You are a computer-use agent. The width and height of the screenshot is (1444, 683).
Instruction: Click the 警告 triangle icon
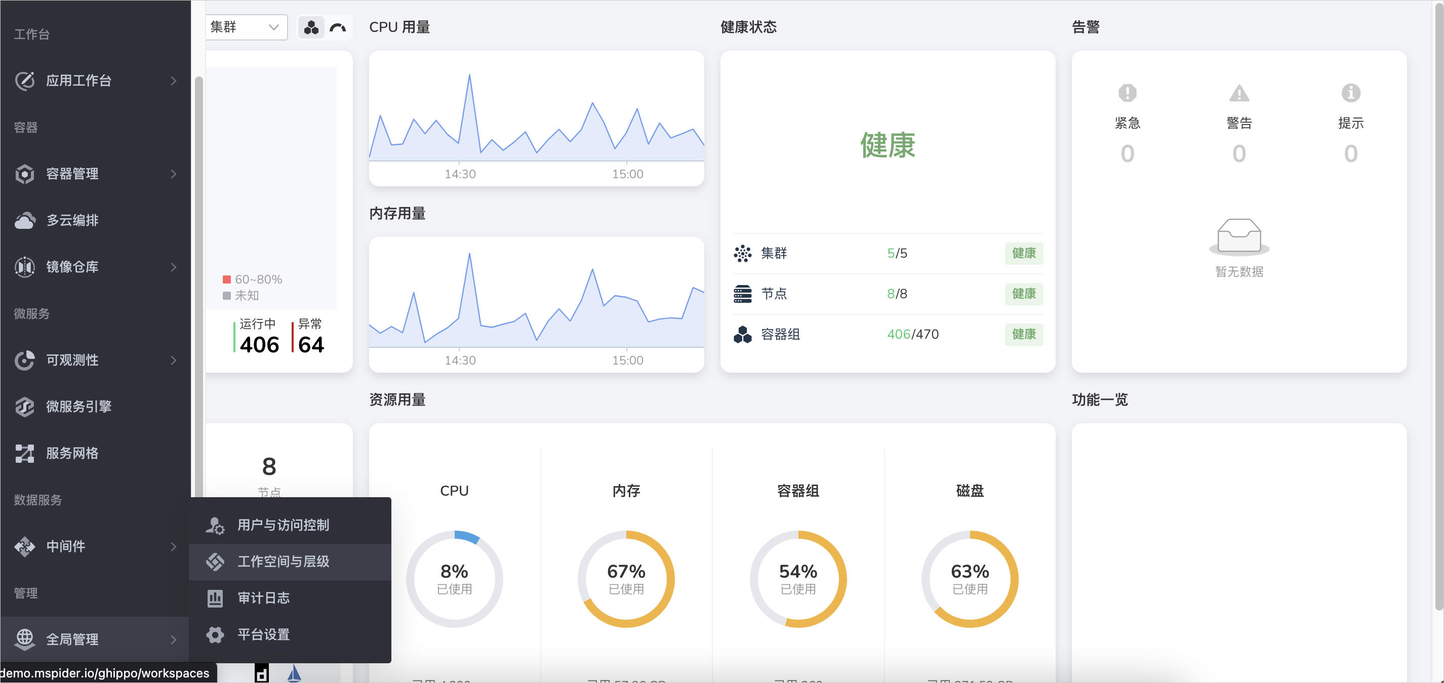(x=1239, y=93)
